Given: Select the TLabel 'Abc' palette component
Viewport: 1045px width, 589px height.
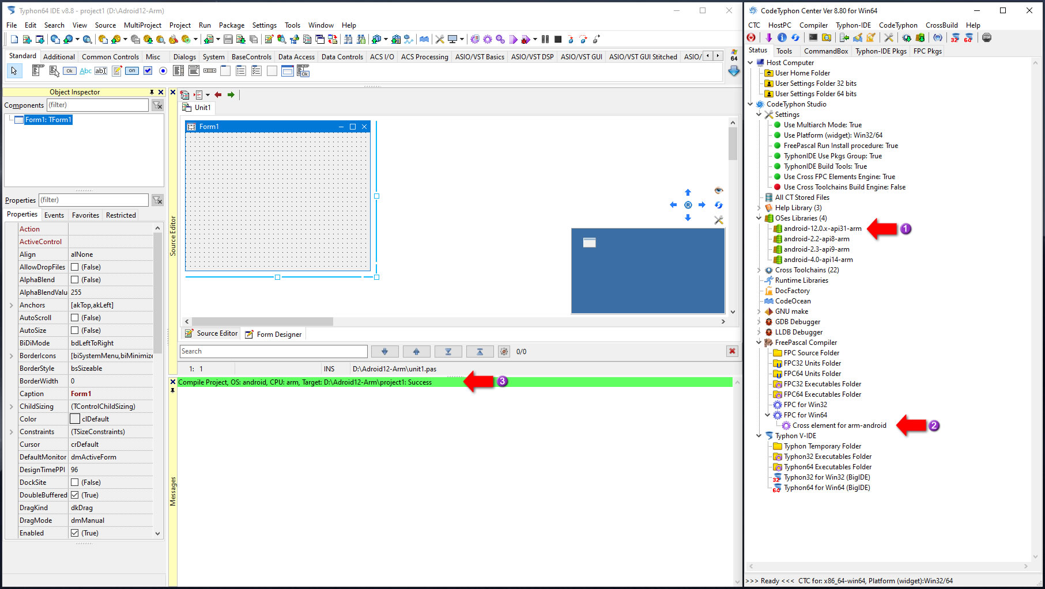Looking at the screenshot, I should pos(85,71).
